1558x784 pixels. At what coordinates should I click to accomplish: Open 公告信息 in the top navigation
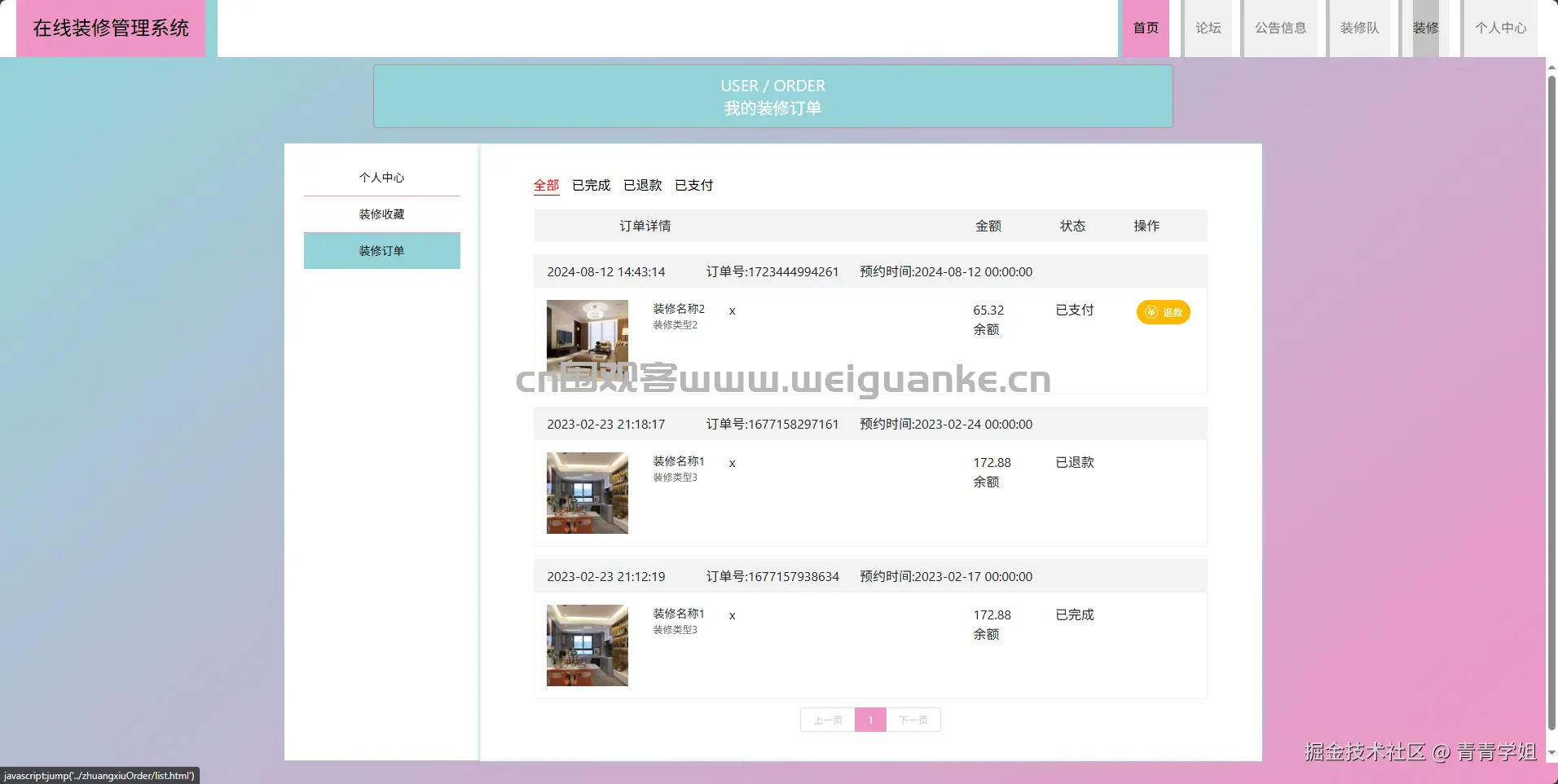[x=1280, y=28]
